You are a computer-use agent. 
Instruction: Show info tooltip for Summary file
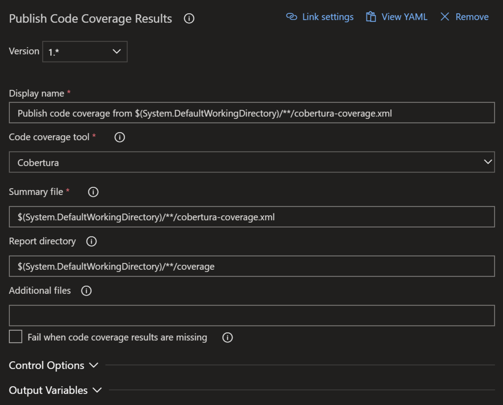[x=93, y=192]
